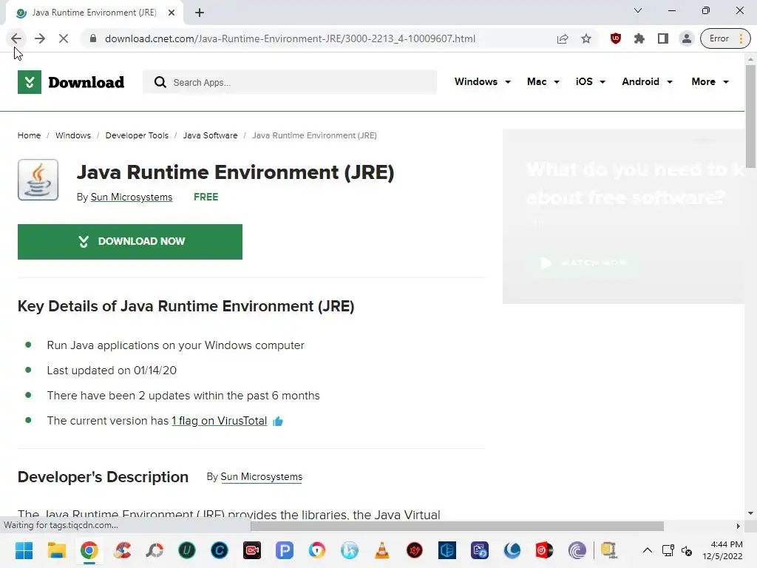The image size is (757, 568).
Task: Bookmark this page with the star icon
Action: click(586, 38)
